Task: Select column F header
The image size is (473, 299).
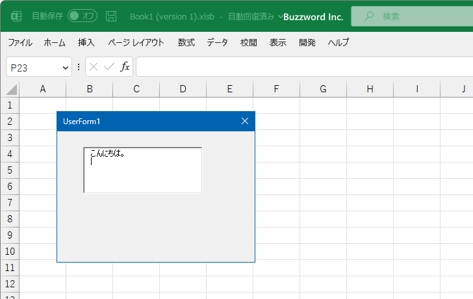Action: (276, 89)
